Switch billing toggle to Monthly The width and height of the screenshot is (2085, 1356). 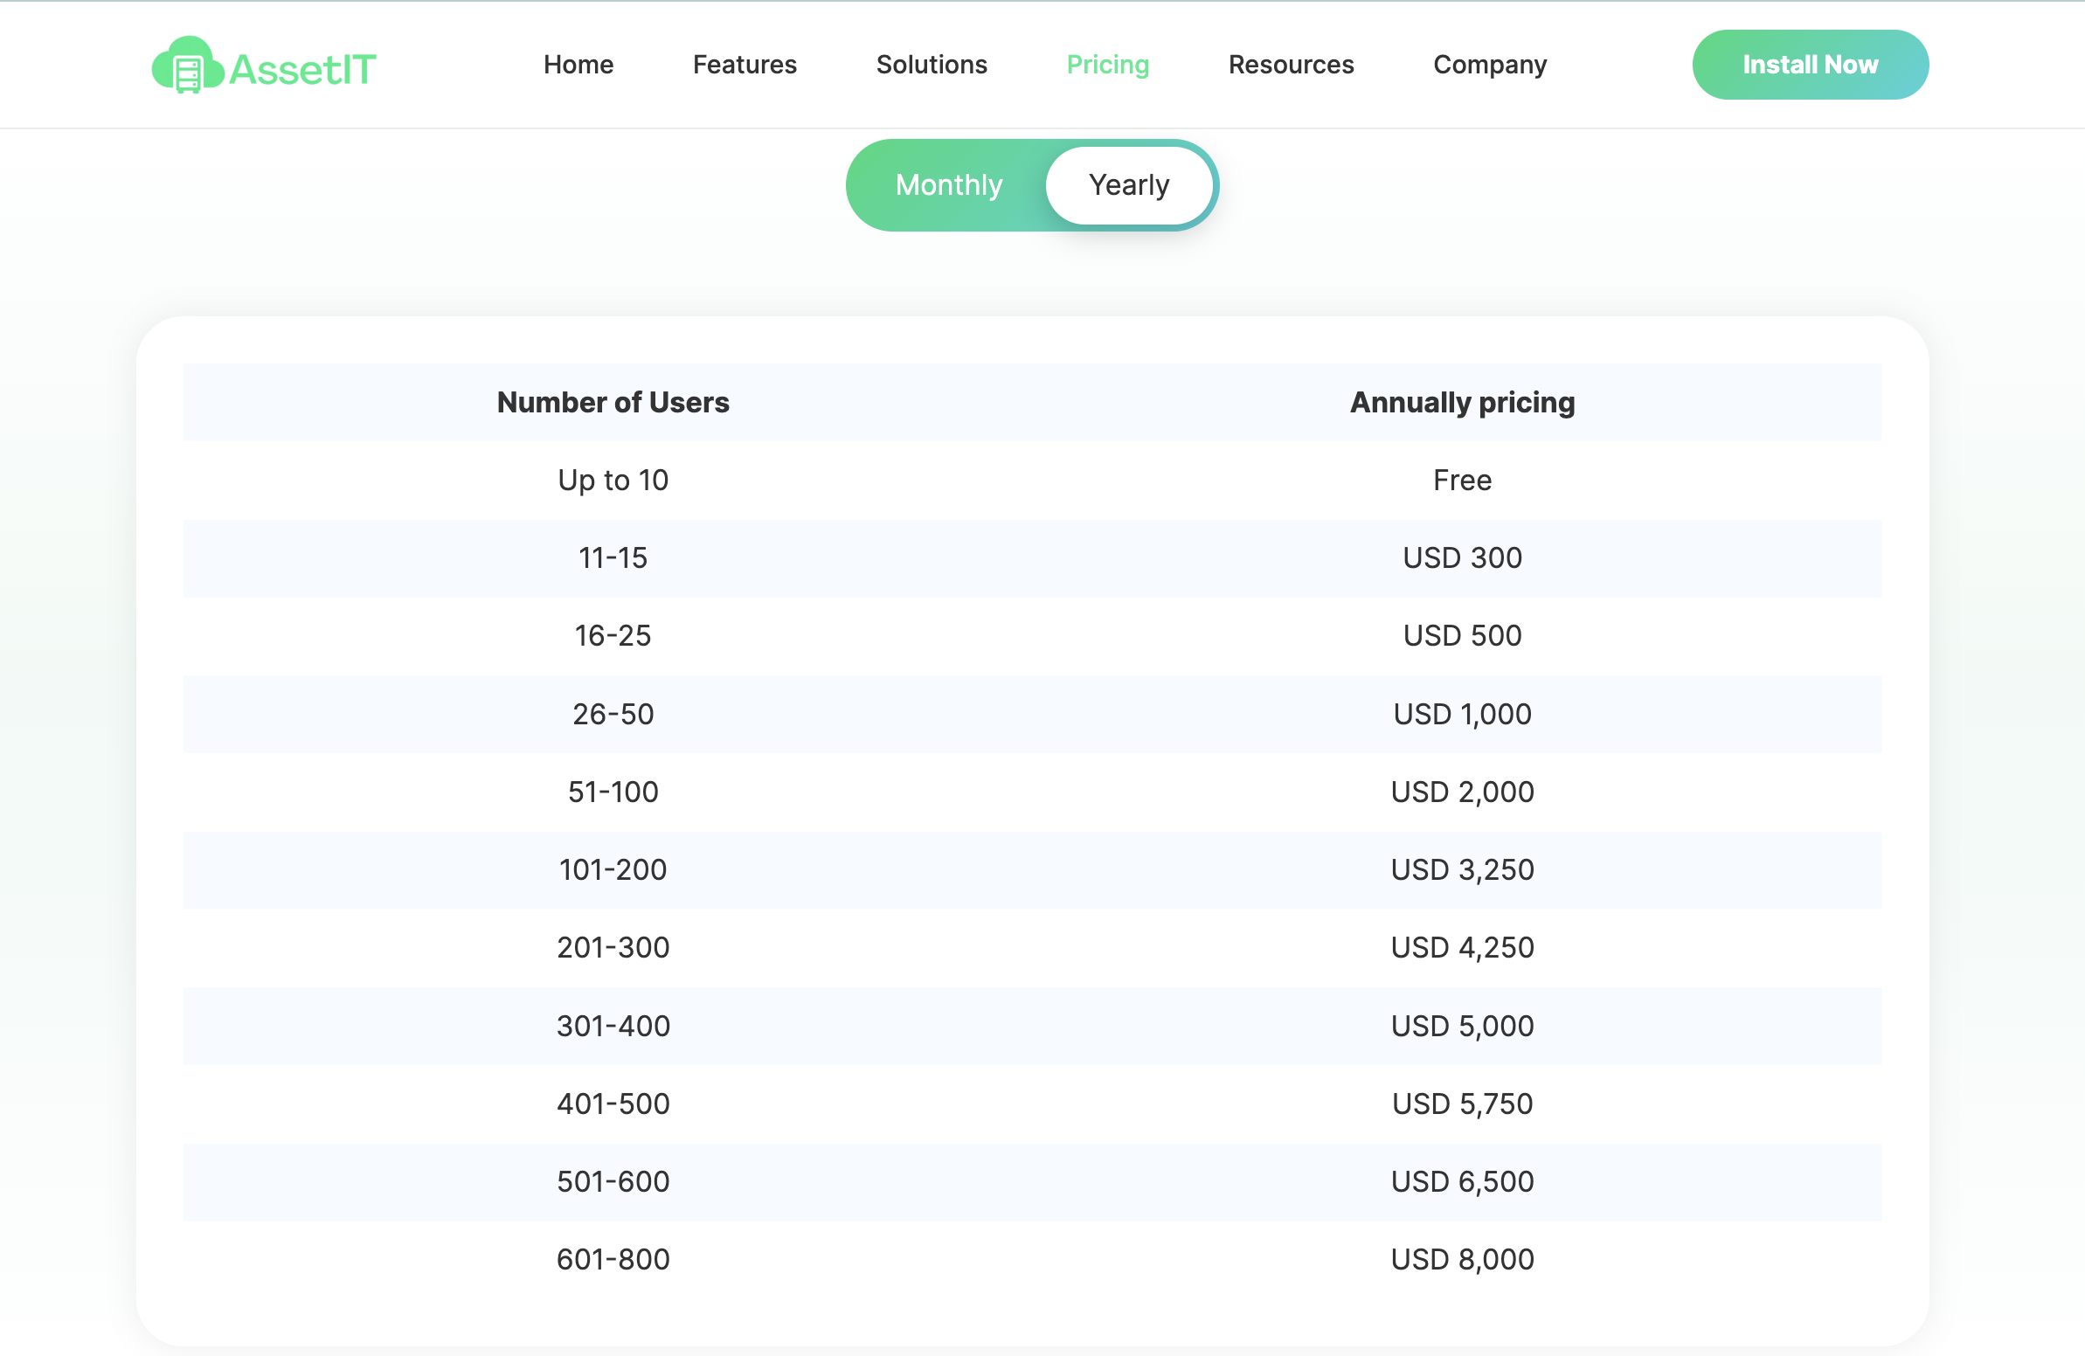tap(948, 185)
